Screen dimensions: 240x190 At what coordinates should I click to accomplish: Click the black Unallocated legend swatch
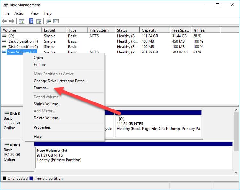pos(4,178)
